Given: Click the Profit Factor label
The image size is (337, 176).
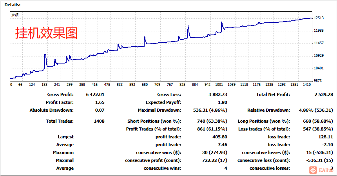Looking at the screenshot, I should click(60, 103).
